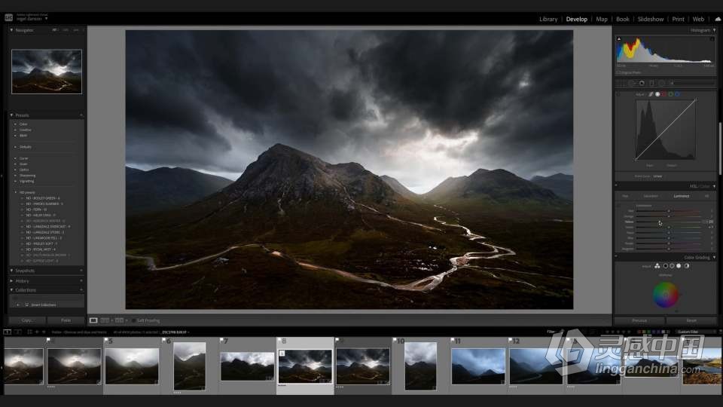Image resolution: width=723 pixels, height=407 pixels.
Task: Toggle the HSL panel on/off switch
Action: coord(618,186)
